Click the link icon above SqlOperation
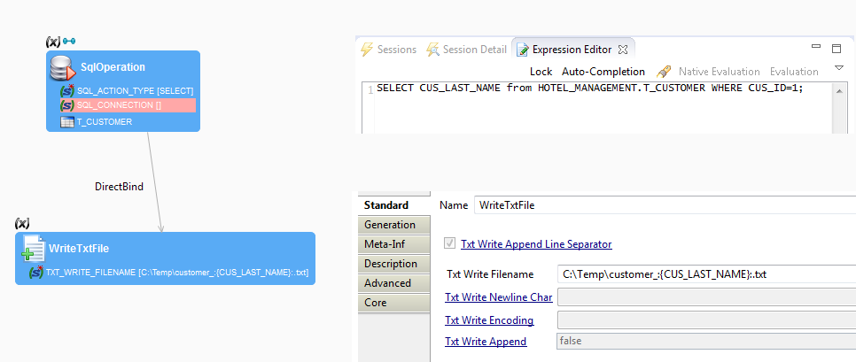 69,42
